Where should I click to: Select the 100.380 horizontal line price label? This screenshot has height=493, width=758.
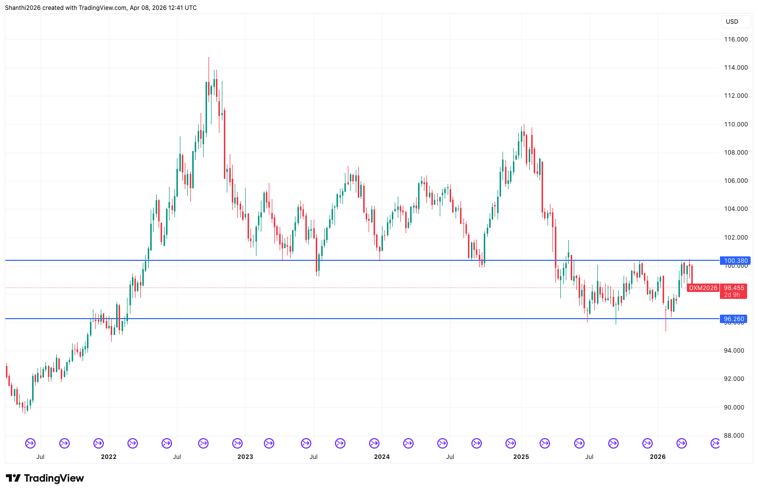(x=736, y=261)
